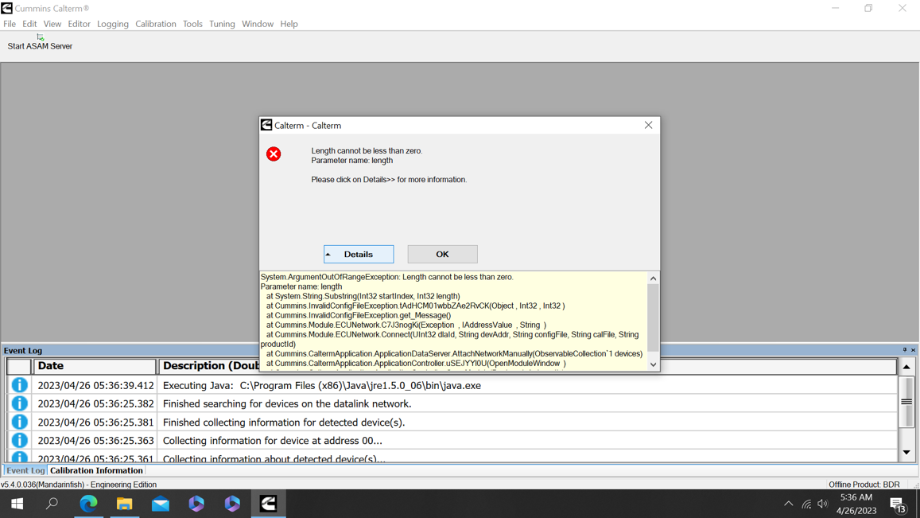This screenshot has width=920, height=518.
Task: Click the error details vertical scrollbar thumb
Action: click(x=653, y=317)
